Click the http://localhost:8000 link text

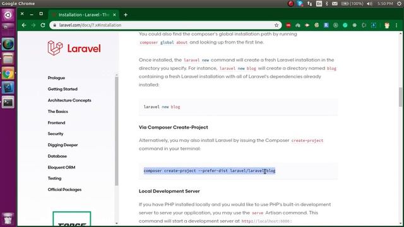point(266,221)
